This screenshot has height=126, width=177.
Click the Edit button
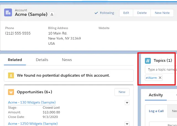(126, 13)
